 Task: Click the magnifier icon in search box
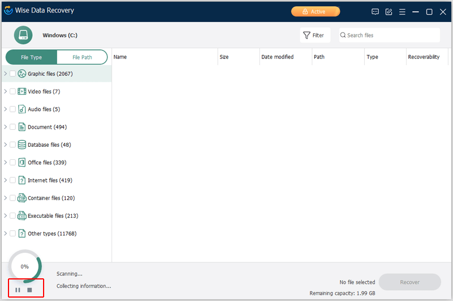click(x=343, y=35)
